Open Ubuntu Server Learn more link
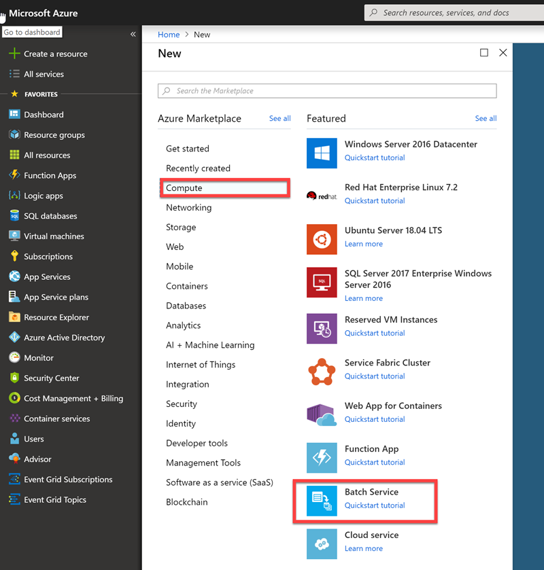Screen dimensions: 544x570 (364, 244)
